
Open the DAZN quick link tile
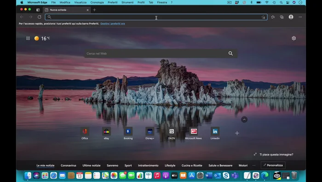pos(172,133)
